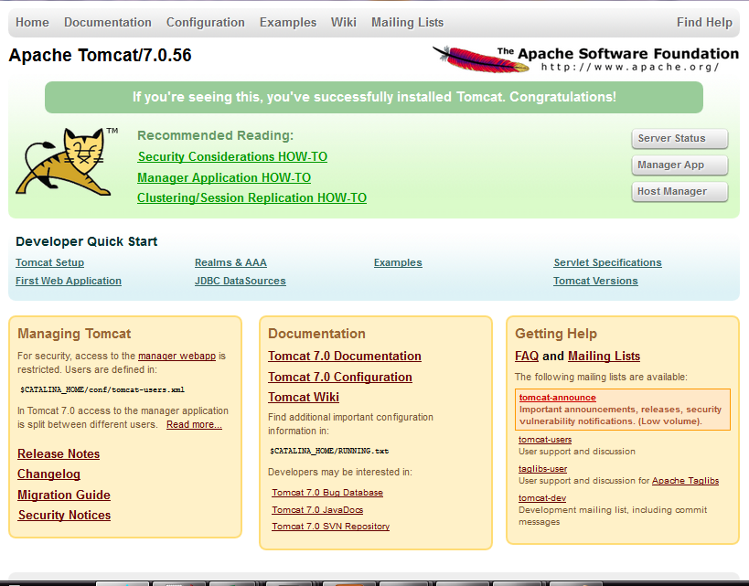Open the Servlet Specifications link
The image size is (749, 586).
pyautogui.click(x=607, y=262)
